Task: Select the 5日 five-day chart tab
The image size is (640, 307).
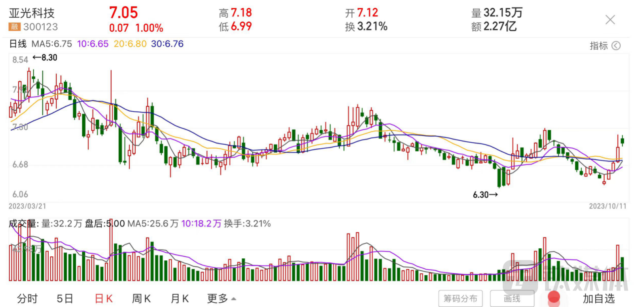Action: [x=65, y=299]
